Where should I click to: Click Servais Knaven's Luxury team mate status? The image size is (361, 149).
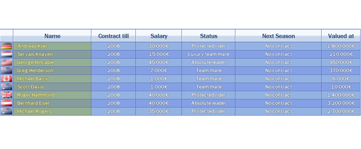pos(208,54)
